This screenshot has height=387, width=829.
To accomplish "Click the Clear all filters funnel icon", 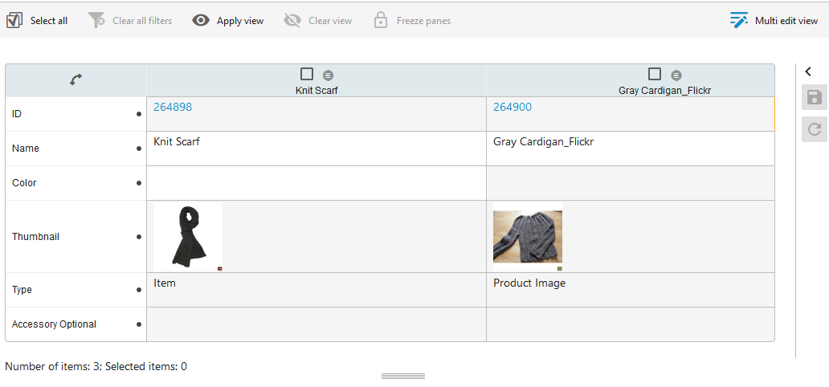I will (96, 20).
